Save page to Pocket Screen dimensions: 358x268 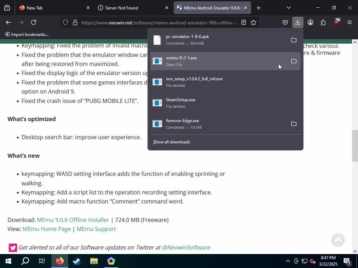pyautogui.click(x=285, y=22)
